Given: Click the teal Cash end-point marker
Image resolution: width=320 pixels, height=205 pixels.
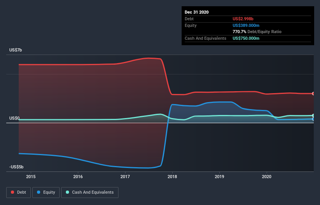Looking at the screenshot, I should tap(313, 115).
